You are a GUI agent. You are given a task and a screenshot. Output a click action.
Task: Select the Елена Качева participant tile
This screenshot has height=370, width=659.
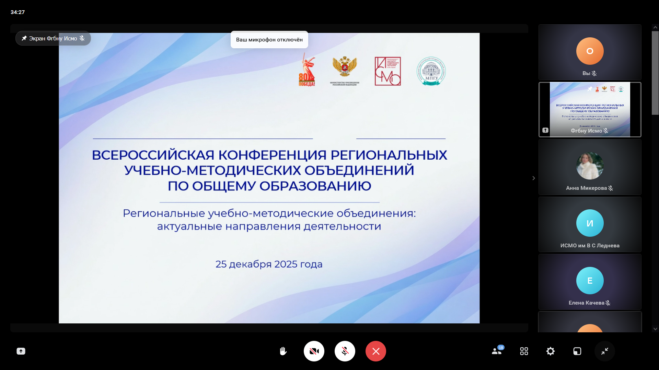[x=590, y=282]
